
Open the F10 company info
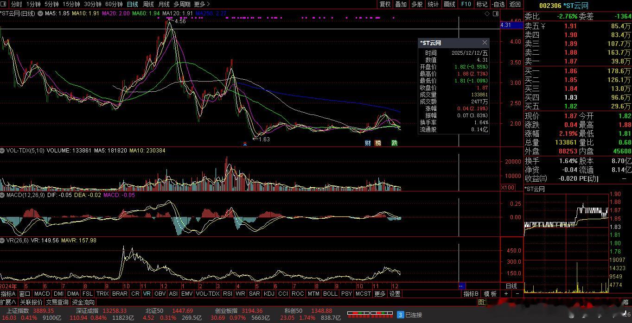(466, 4)
